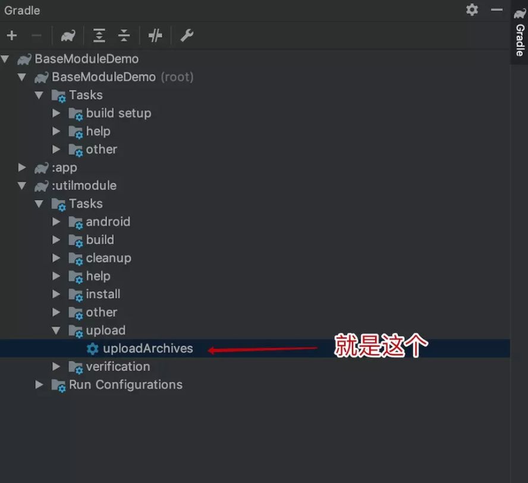Click Tasks folder icon under :utilmodule
The width and height of the screenshot is (528, 483).
point(59,205)
